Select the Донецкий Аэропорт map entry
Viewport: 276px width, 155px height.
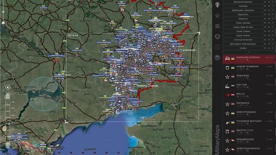(243, 2)
